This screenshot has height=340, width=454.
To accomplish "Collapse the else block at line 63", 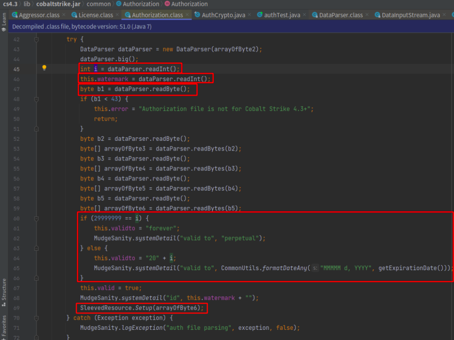I will tap(37, 248).
